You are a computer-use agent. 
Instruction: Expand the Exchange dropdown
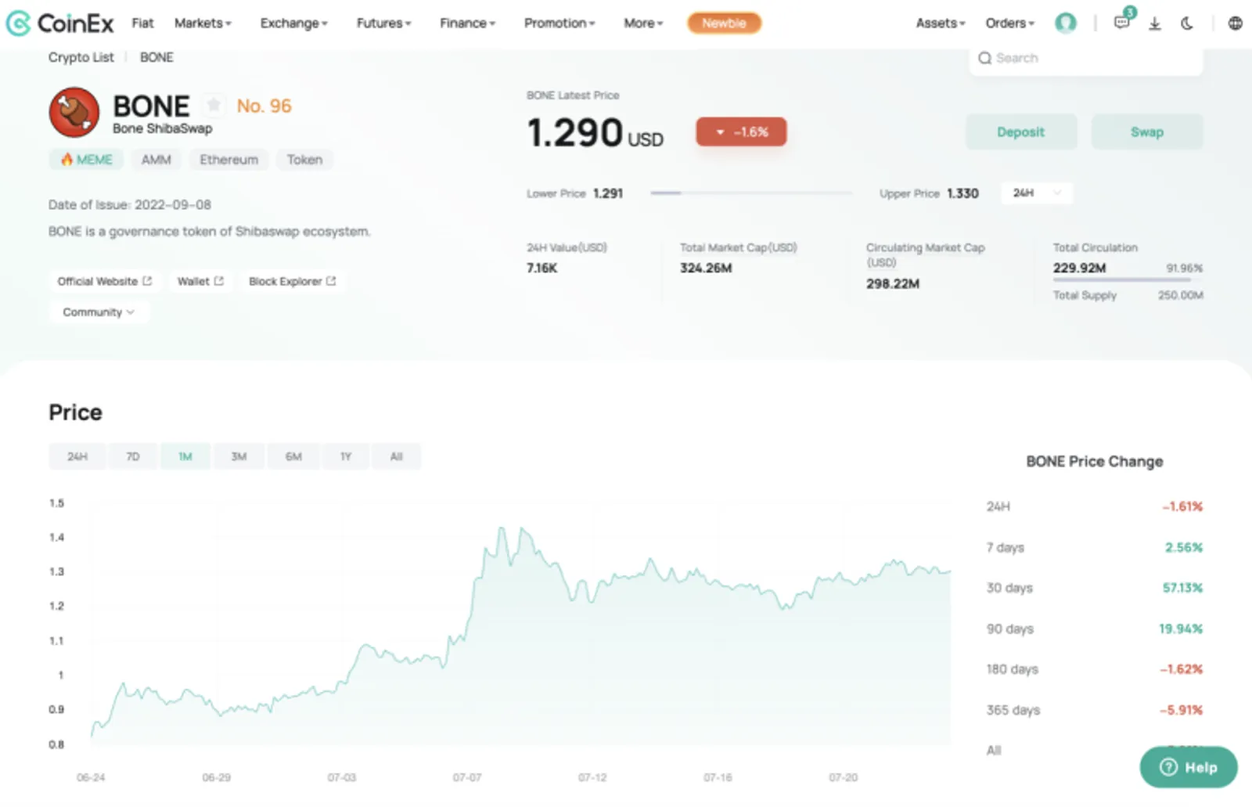pyautogui.click(x=294, y=23)
